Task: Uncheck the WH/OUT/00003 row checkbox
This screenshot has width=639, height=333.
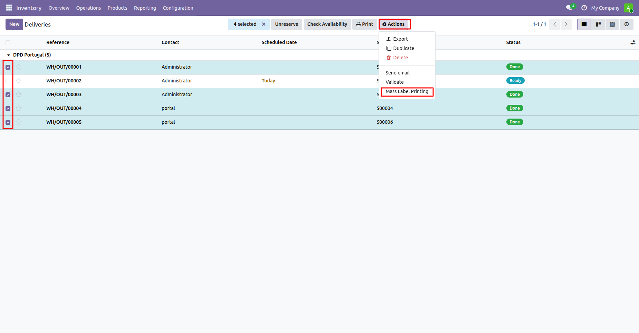Action: [x=8, y=95]
